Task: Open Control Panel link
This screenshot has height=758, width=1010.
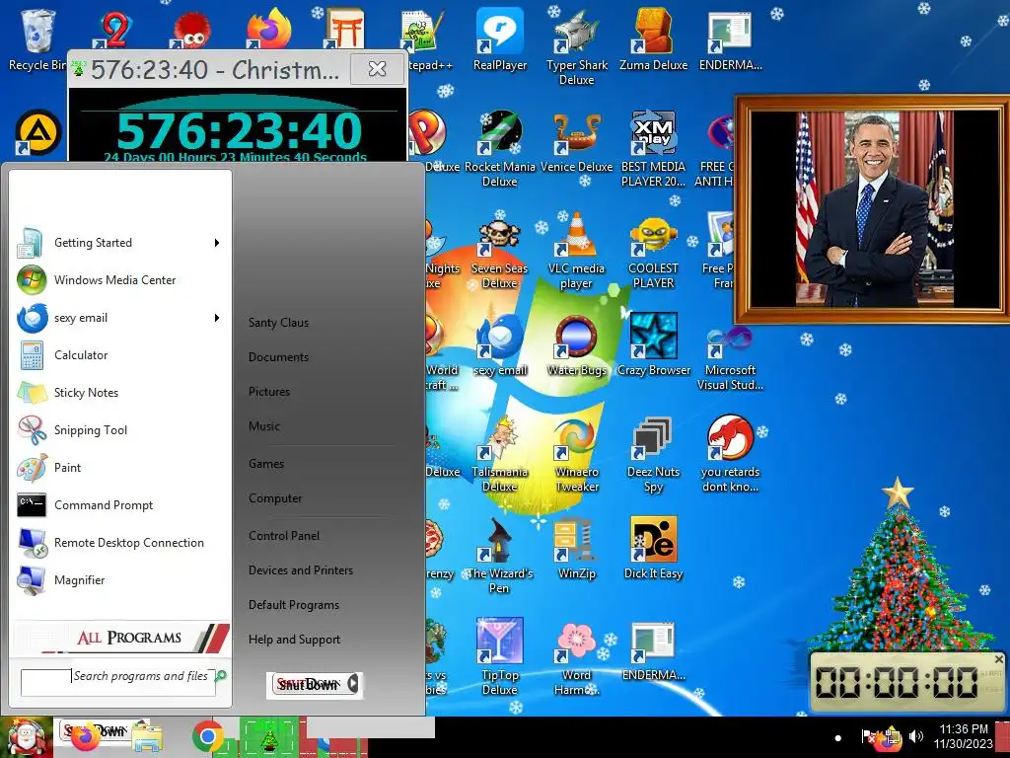Action: [x=284, y=536]
